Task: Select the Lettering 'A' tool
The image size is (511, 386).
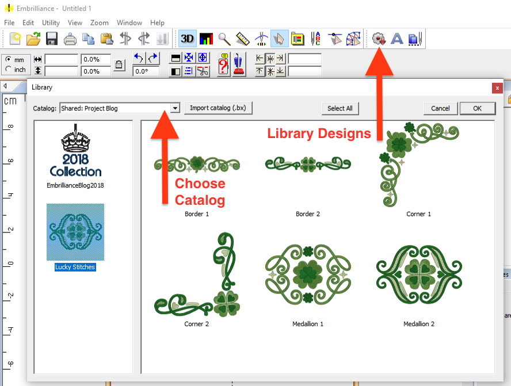Action: (396, 39)
